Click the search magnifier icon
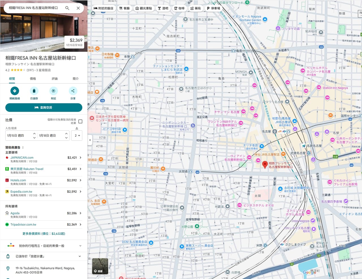The image size is (362, 279). [x=67, y=8]
